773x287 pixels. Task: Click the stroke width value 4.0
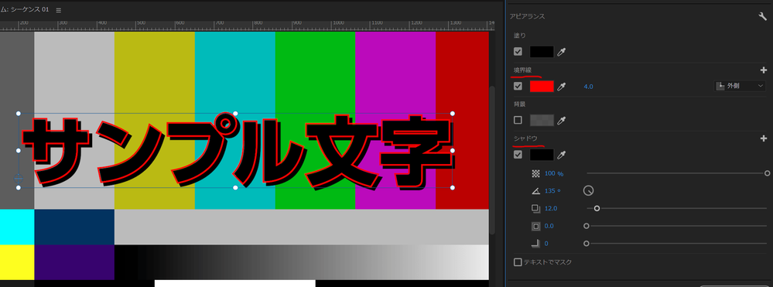[x=588, y=87]
